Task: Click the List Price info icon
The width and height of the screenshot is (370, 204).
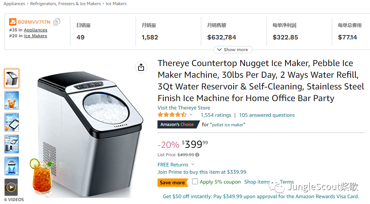Action: [197, 155]
